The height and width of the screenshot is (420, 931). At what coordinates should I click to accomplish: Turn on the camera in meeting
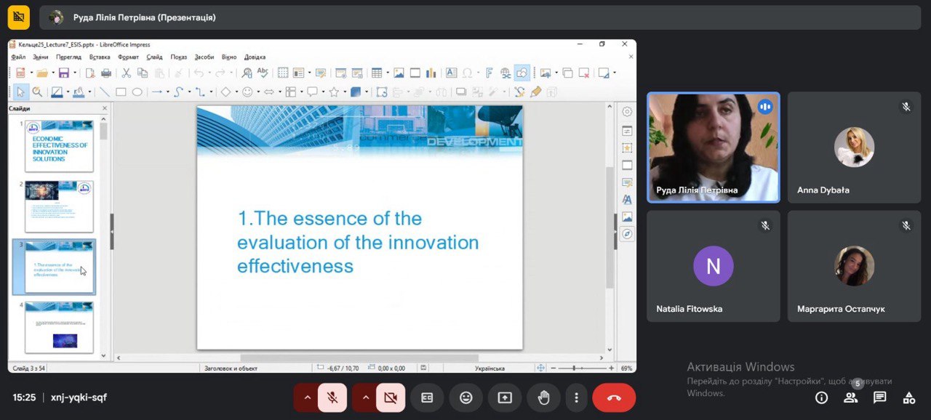391,397
